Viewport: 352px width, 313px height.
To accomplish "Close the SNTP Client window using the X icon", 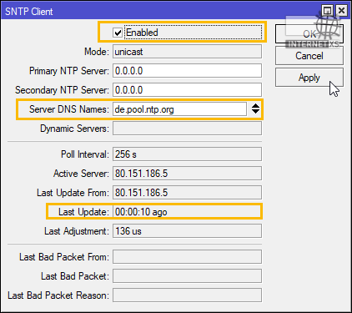I will tap(342, 11).
